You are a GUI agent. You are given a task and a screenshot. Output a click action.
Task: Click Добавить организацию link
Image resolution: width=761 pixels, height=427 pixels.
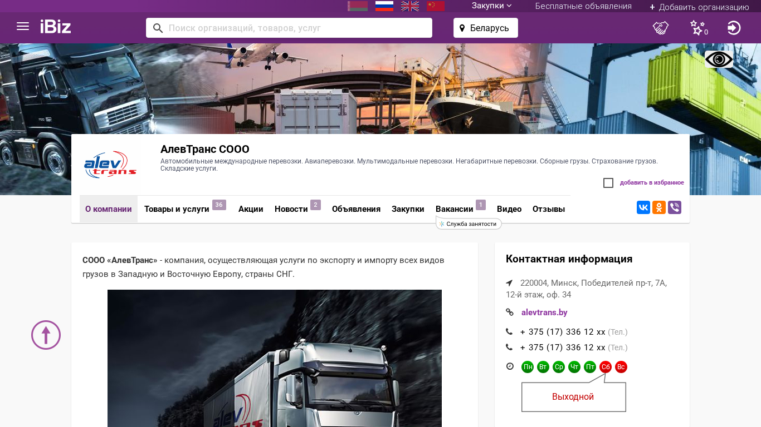[x=699, y=7]
